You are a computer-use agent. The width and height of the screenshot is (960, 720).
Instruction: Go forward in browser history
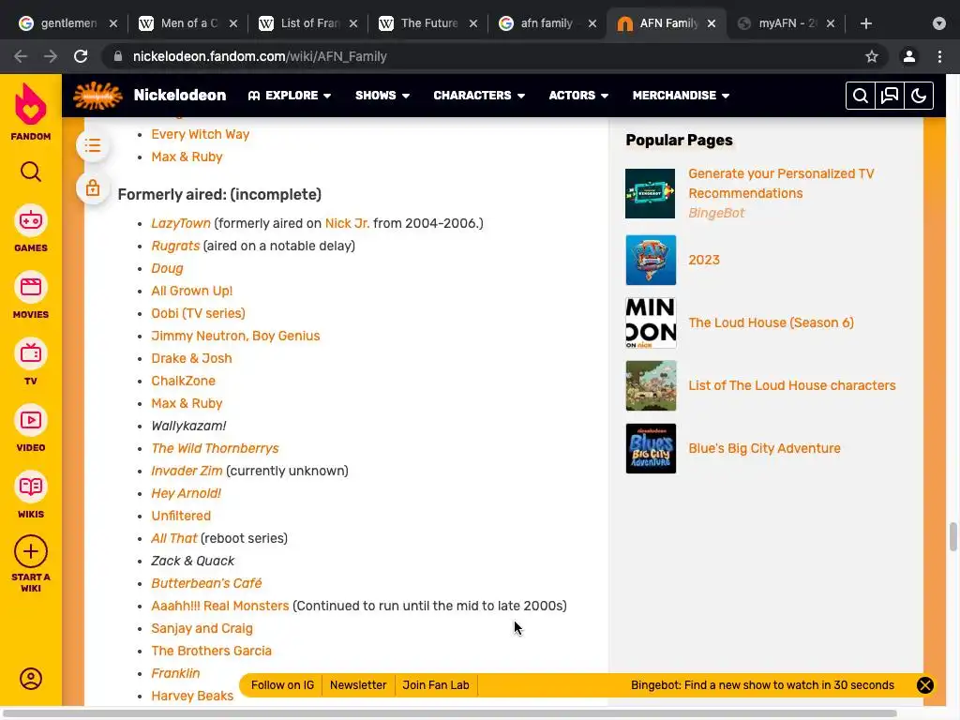pyautogui.click(x=51, y=56)
